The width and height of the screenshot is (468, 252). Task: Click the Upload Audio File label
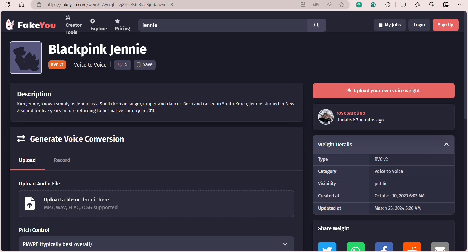click(39, 184)
